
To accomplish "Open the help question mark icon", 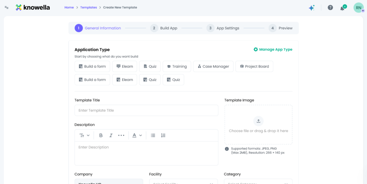I will pyautogui.click(x=330, y=8).
